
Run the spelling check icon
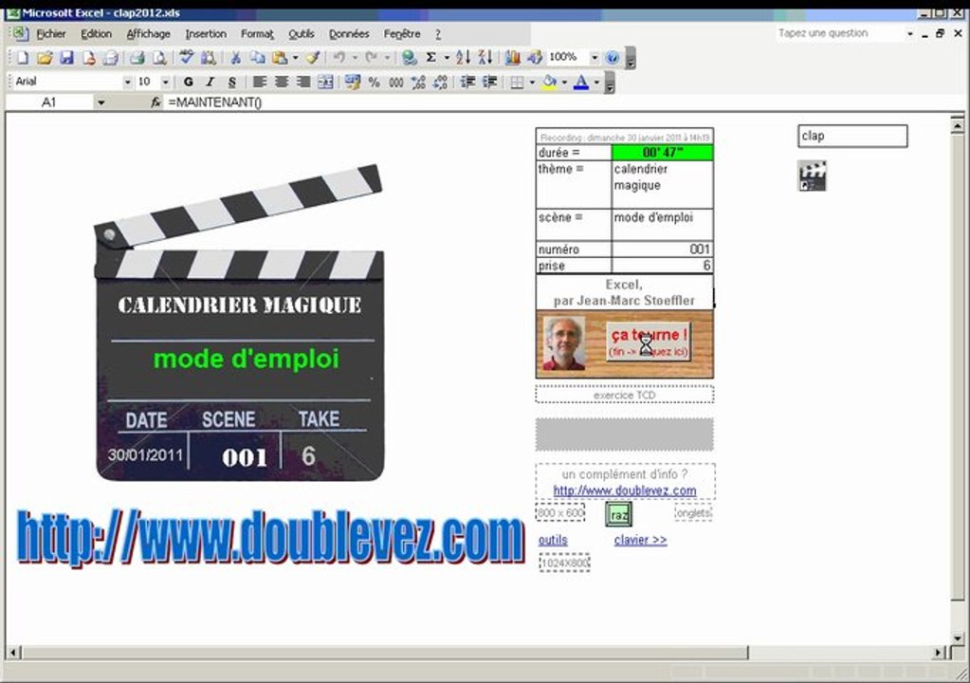[x=186, y=58]
